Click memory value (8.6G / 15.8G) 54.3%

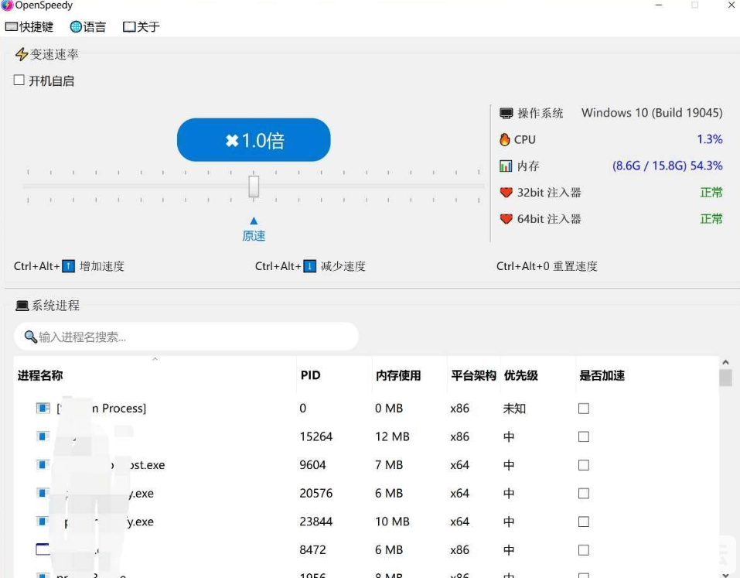point(667,166)
